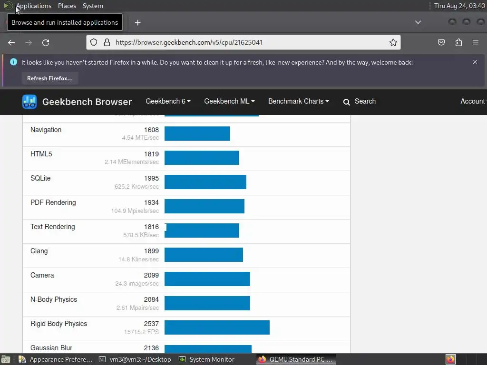Click the Refresh Firefox… button
The image size is (487, 365).
click(49, 78)
